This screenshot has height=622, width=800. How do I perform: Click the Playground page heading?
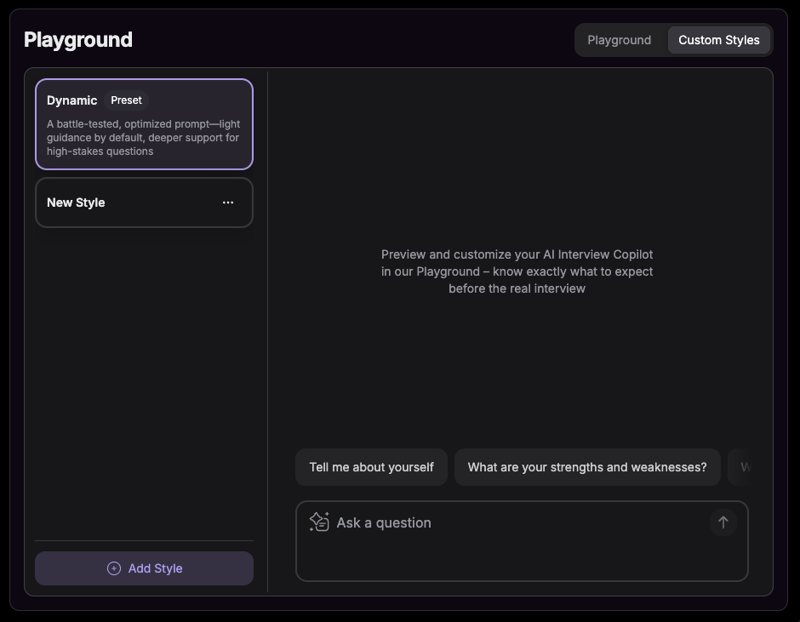pos(78,39)
